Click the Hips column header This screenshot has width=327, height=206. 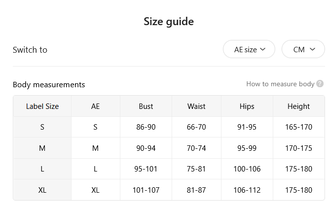coord(247,106)
